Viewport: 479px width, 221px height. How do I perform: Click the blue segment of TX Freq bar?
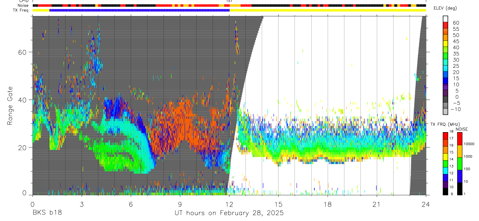click(139, 10)
